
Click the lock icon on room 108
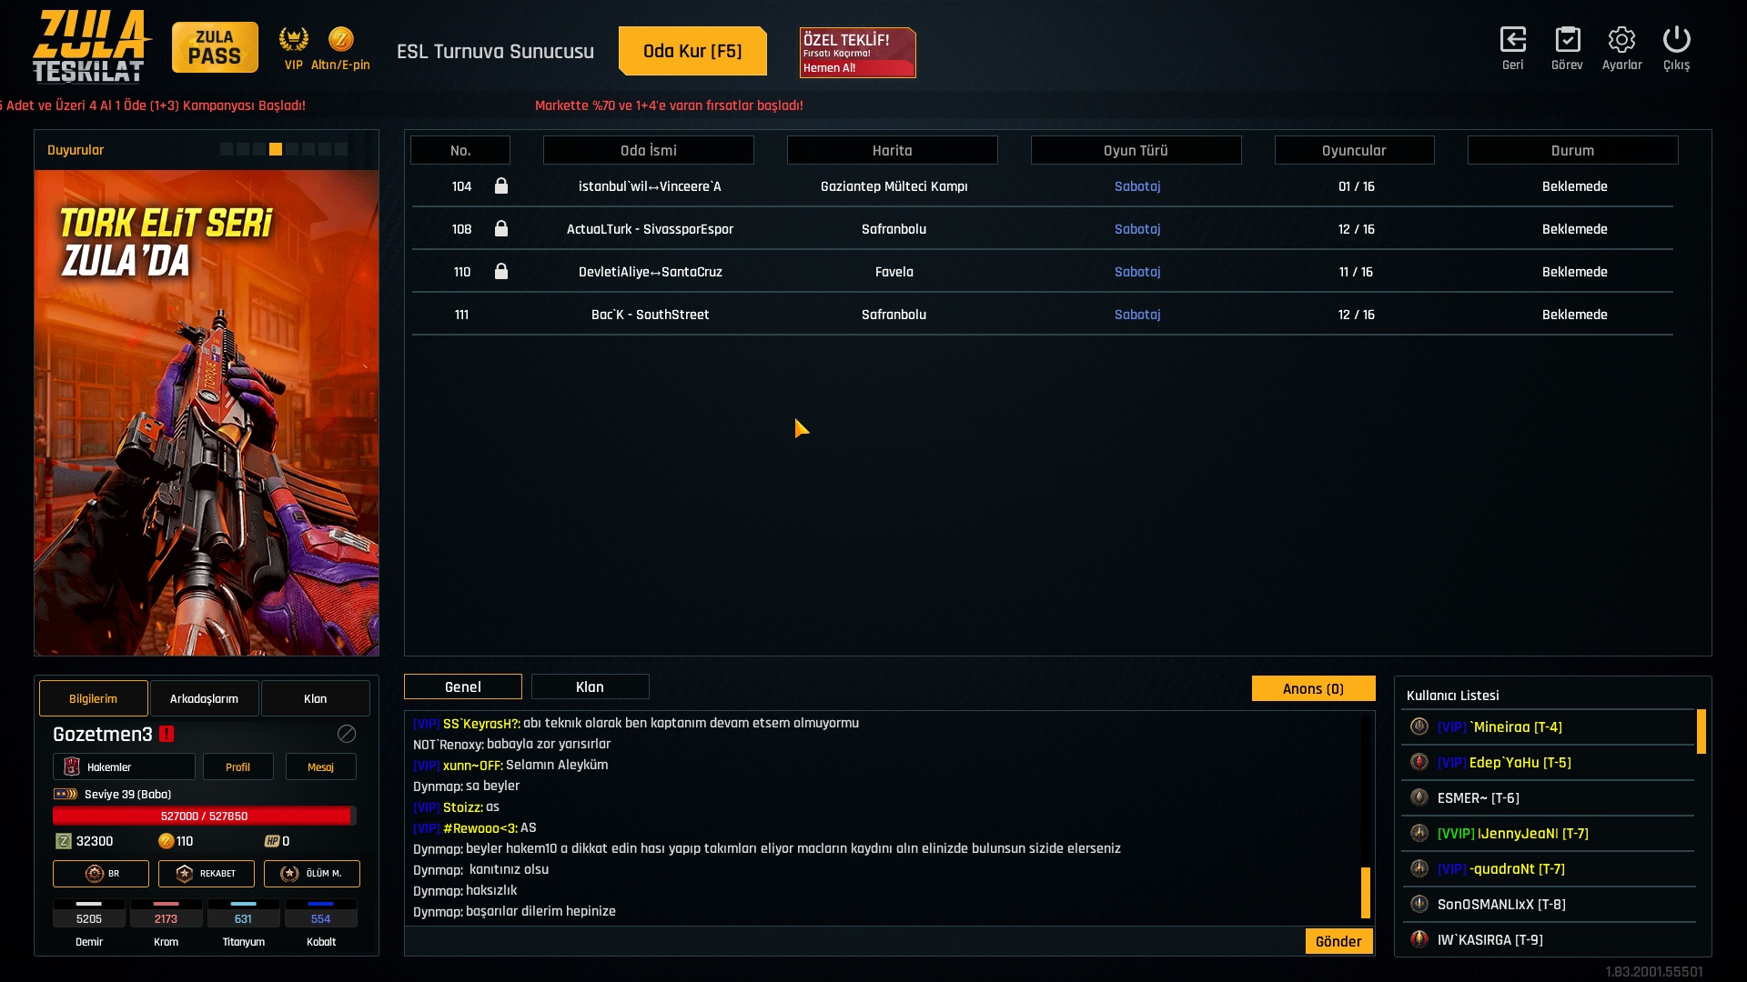[x=500, y=228]
